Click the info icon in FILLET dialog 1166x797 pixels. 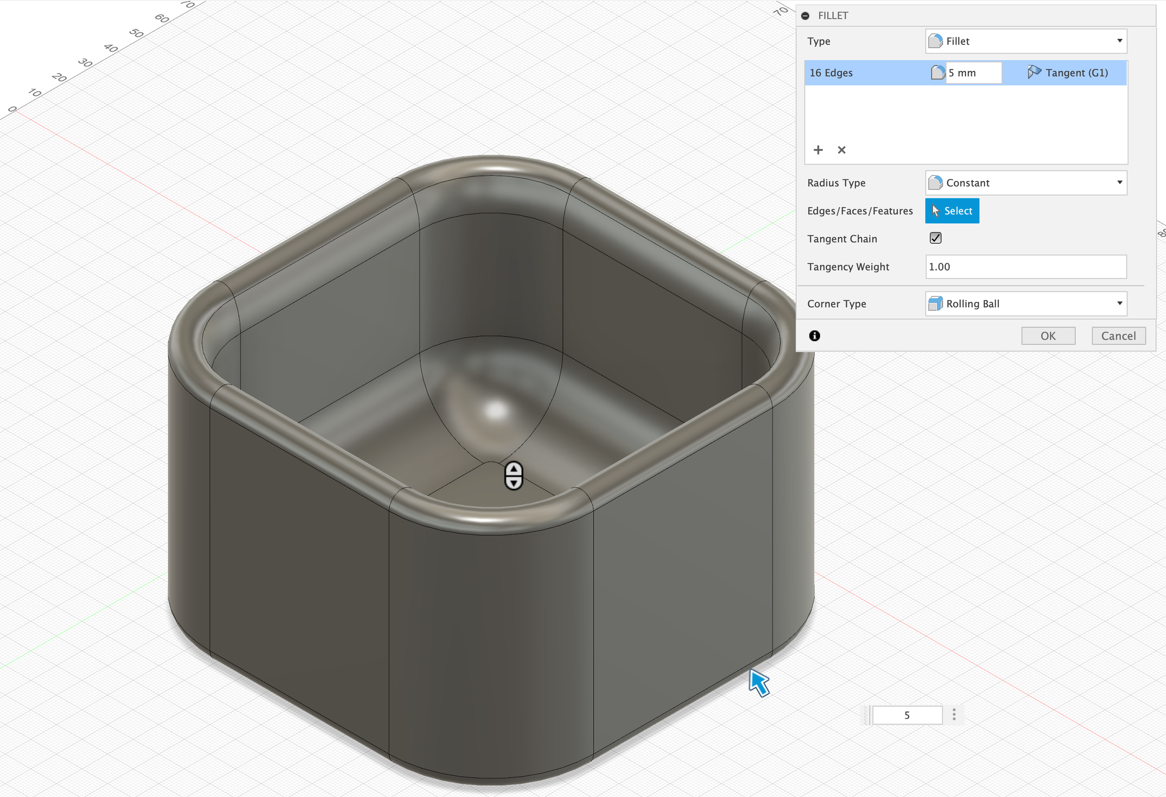point(815,336)
